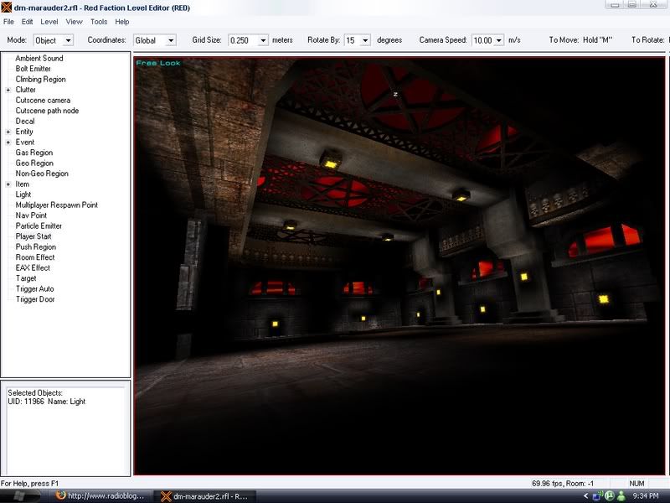Click the green uTorrent tray icon
Image resolution: width=670 pixels, height=503 pixels.
(609, 496)
